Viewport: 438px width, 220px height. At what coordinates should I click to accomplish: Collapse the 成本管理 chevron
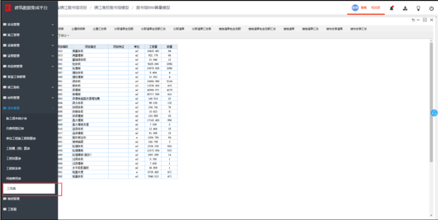coord(53,108)
